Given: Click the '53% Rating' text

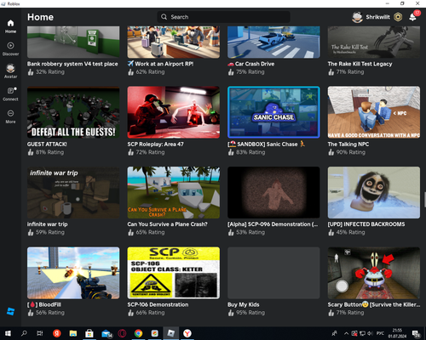Looking at the screenshot, I should coord(250,232).
